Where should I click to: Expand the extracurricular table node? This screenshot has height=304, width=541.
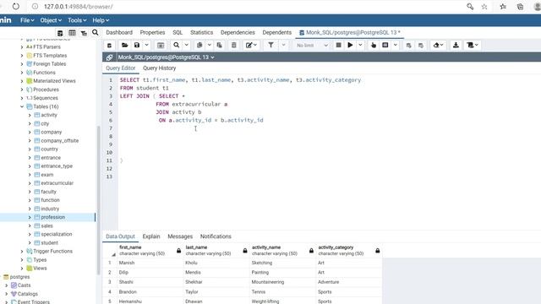pyautogui.click(x=30, y=183)
